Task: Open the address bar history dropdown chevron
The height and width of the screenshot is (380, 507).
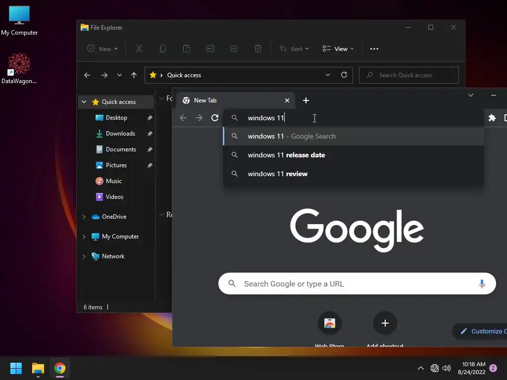Action: 328,75
